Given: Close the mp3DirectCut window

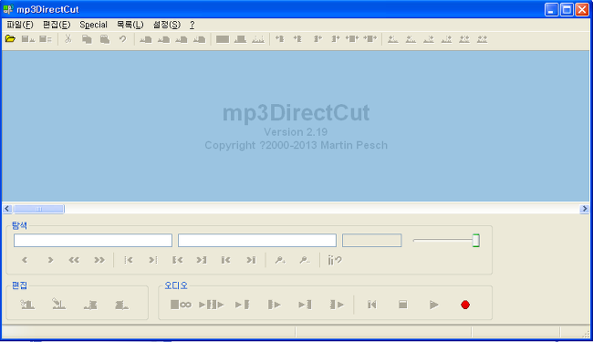Looking at the screenshot, I should (582, 9).
